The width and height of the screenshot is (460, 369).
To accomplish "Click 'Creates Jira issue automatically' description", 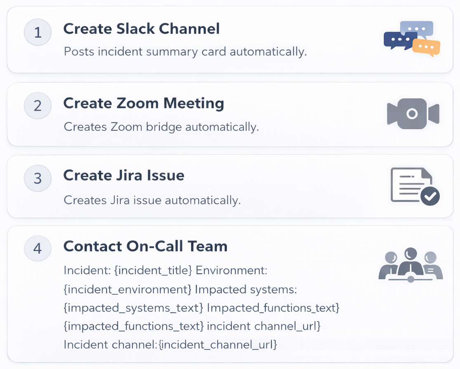I will [x=152, y=200].
